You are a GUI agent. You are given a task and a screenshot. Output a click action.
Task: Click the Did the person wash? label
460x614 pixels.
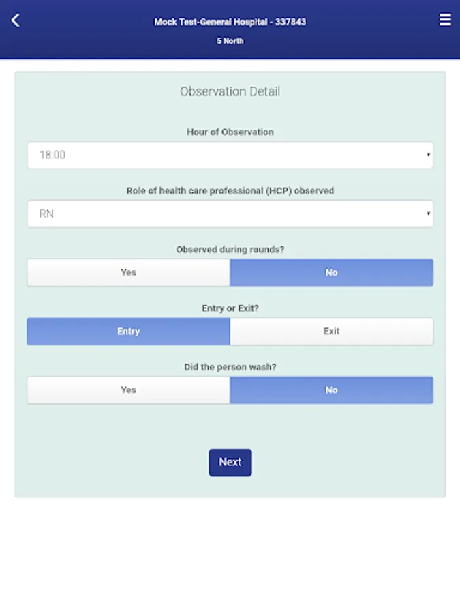click(230, 367)
